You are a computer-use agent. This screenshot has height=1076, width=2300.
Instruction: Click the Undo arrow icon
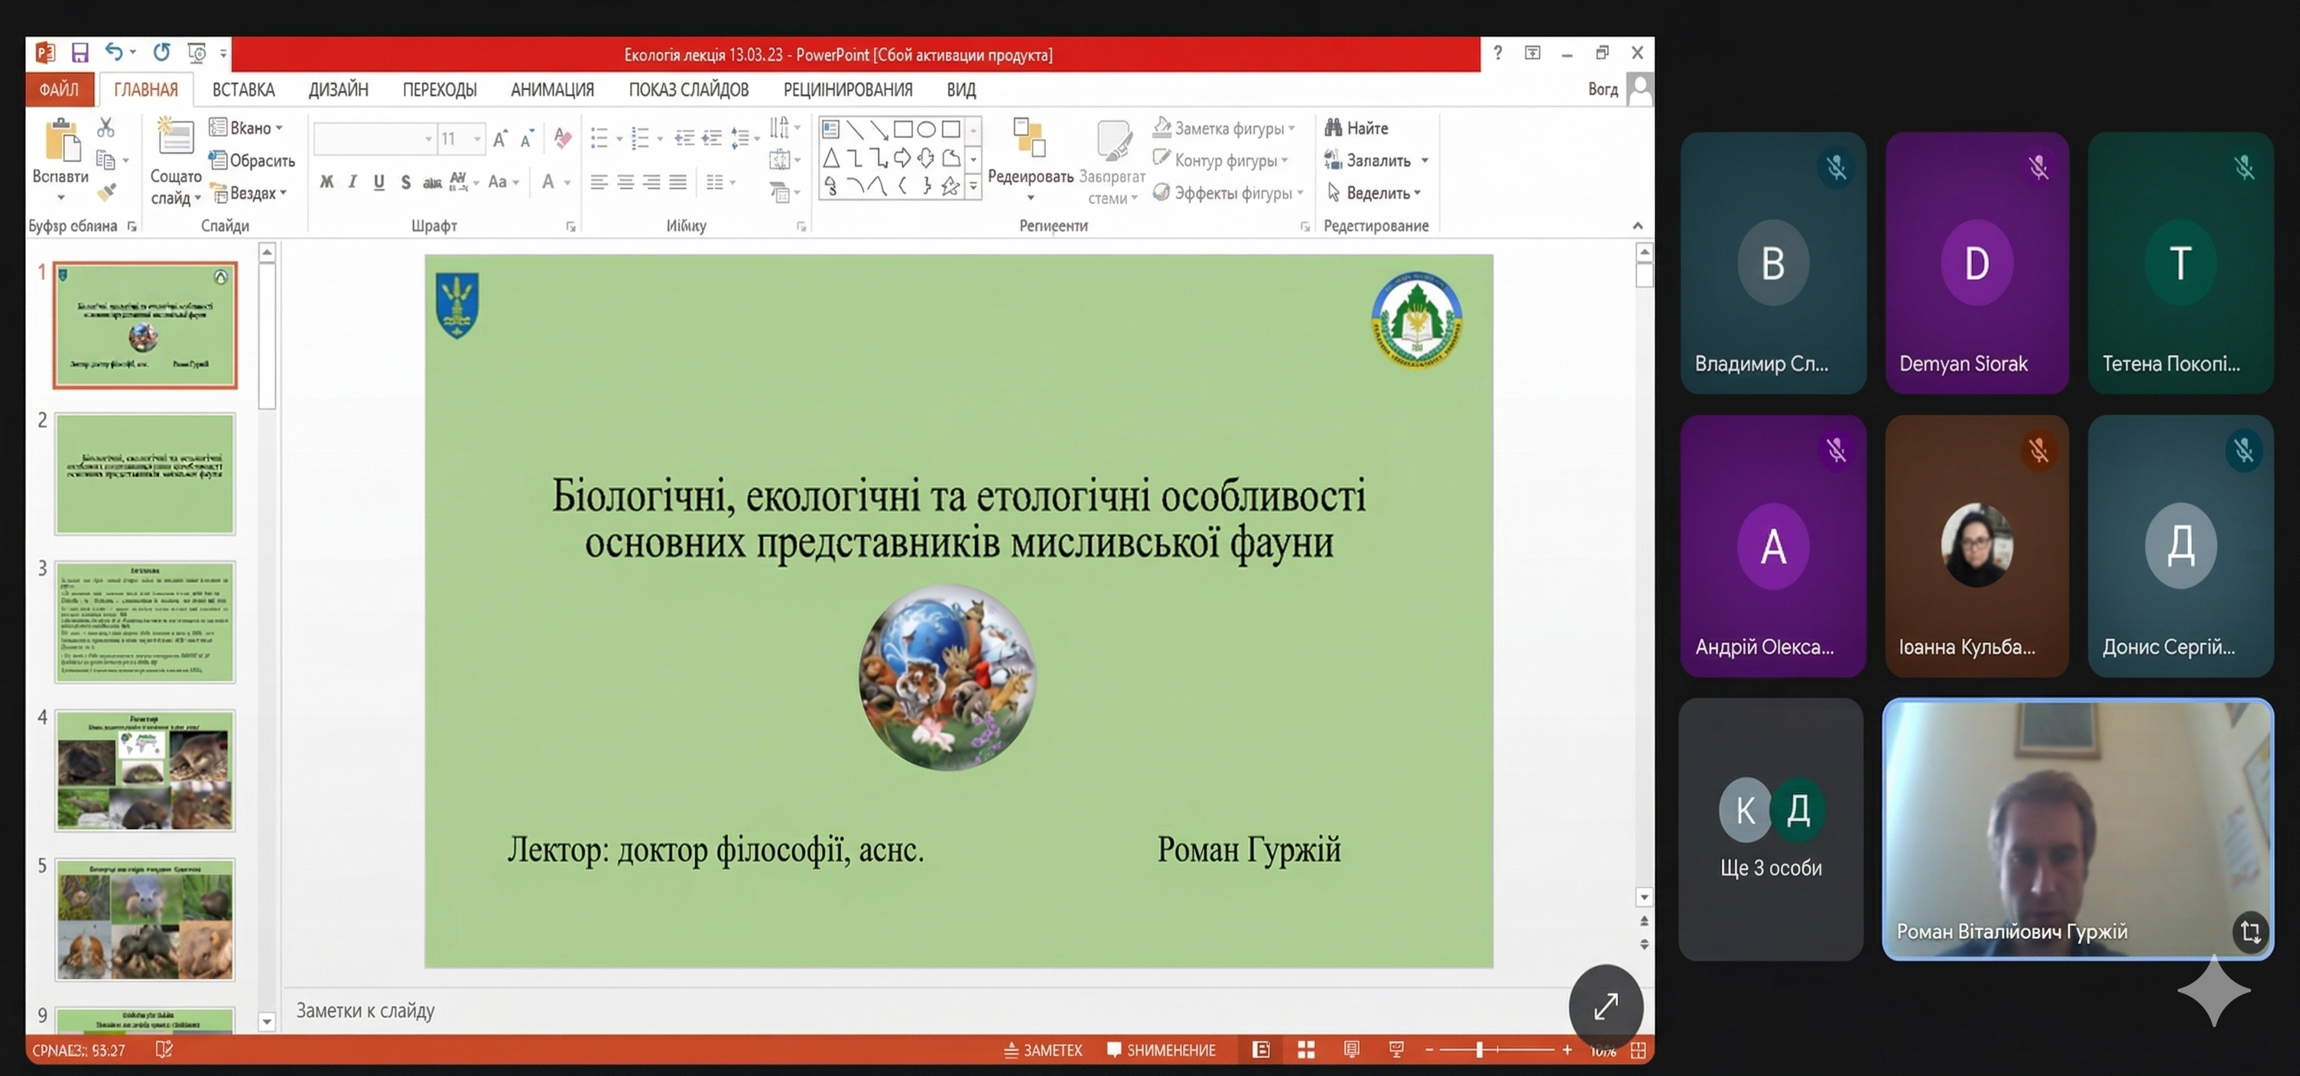(113, 52)
